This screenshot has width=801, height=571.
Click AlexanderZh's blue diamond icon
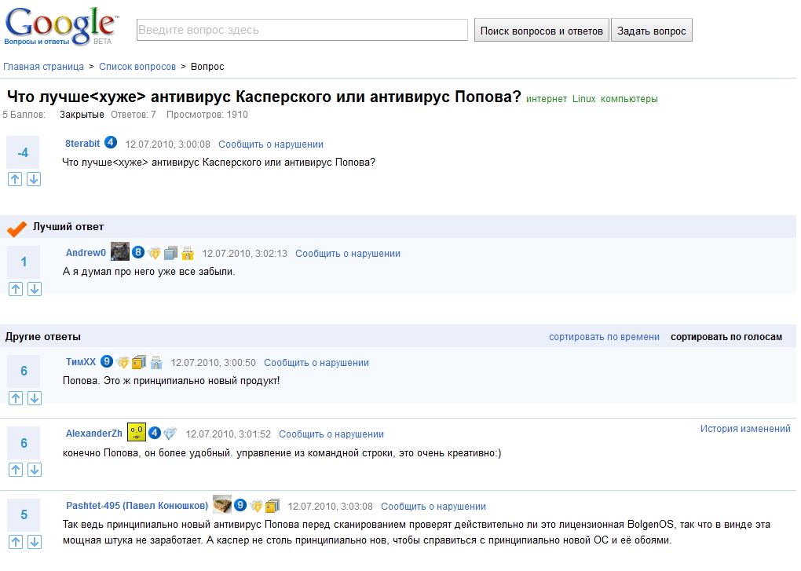click(170, 434)
